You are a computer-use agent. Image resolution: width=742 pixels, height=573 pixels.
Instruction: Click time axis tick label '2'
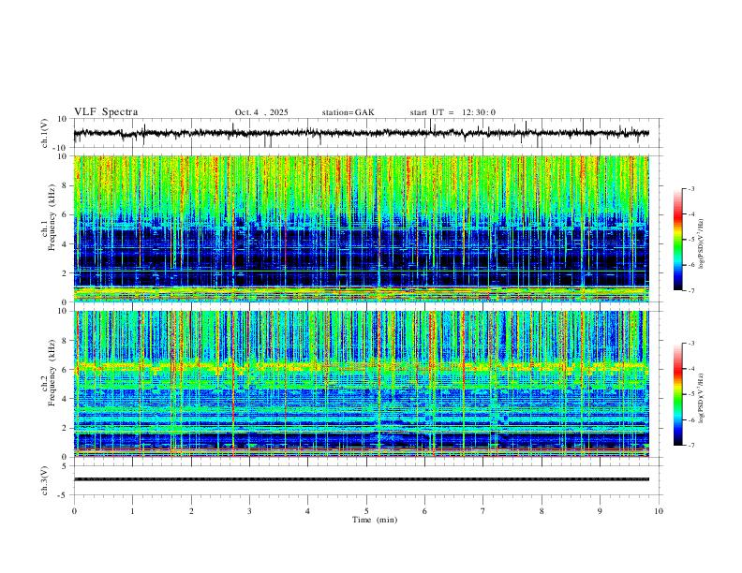tap(191, 511)
